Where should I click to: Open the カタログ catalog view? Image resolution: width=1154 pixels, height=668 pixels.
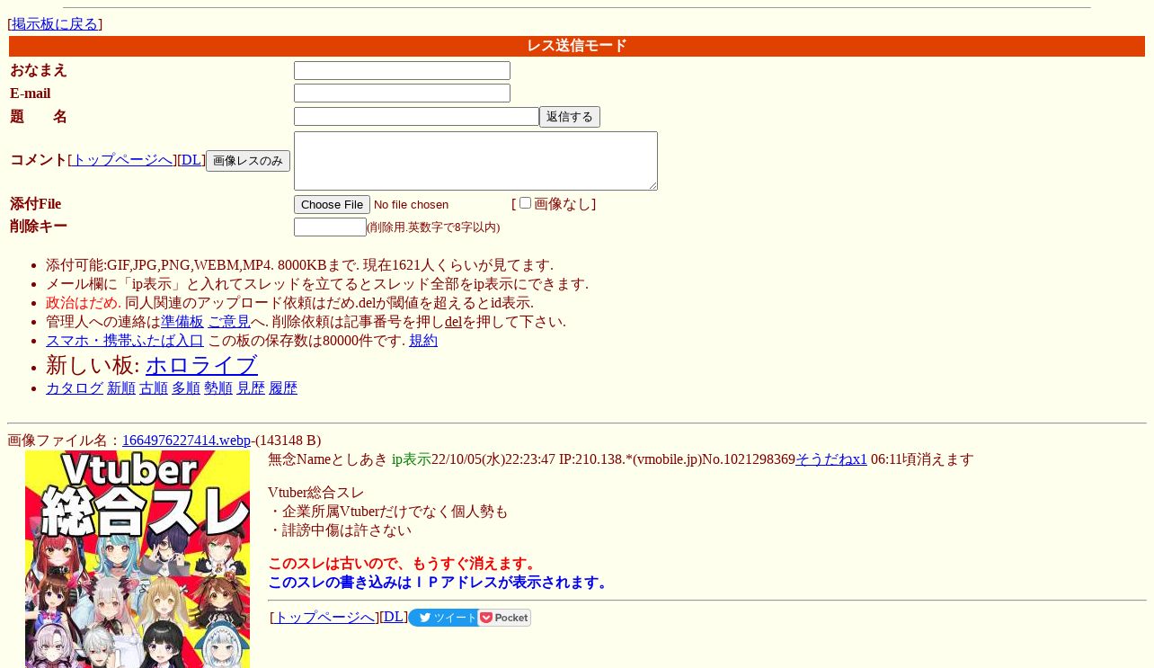[x=75, y=388]
